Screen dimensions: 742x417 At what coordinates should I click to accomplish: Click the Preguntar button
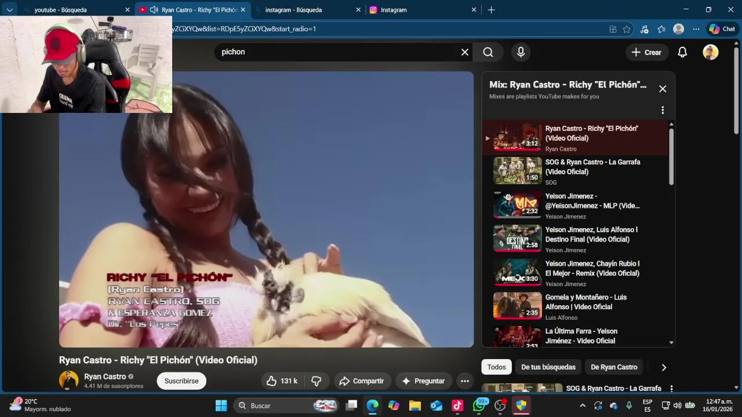[x=424, y=381]
